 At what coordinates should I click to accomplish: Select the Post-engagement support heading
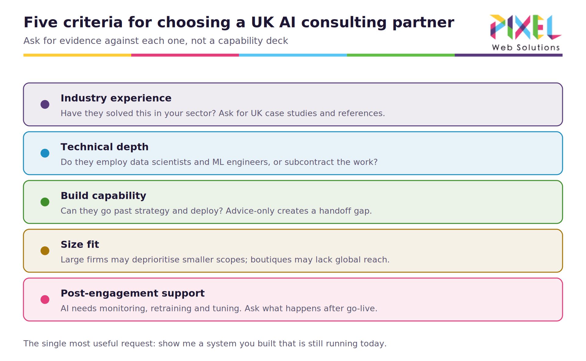tap(132, 293)
